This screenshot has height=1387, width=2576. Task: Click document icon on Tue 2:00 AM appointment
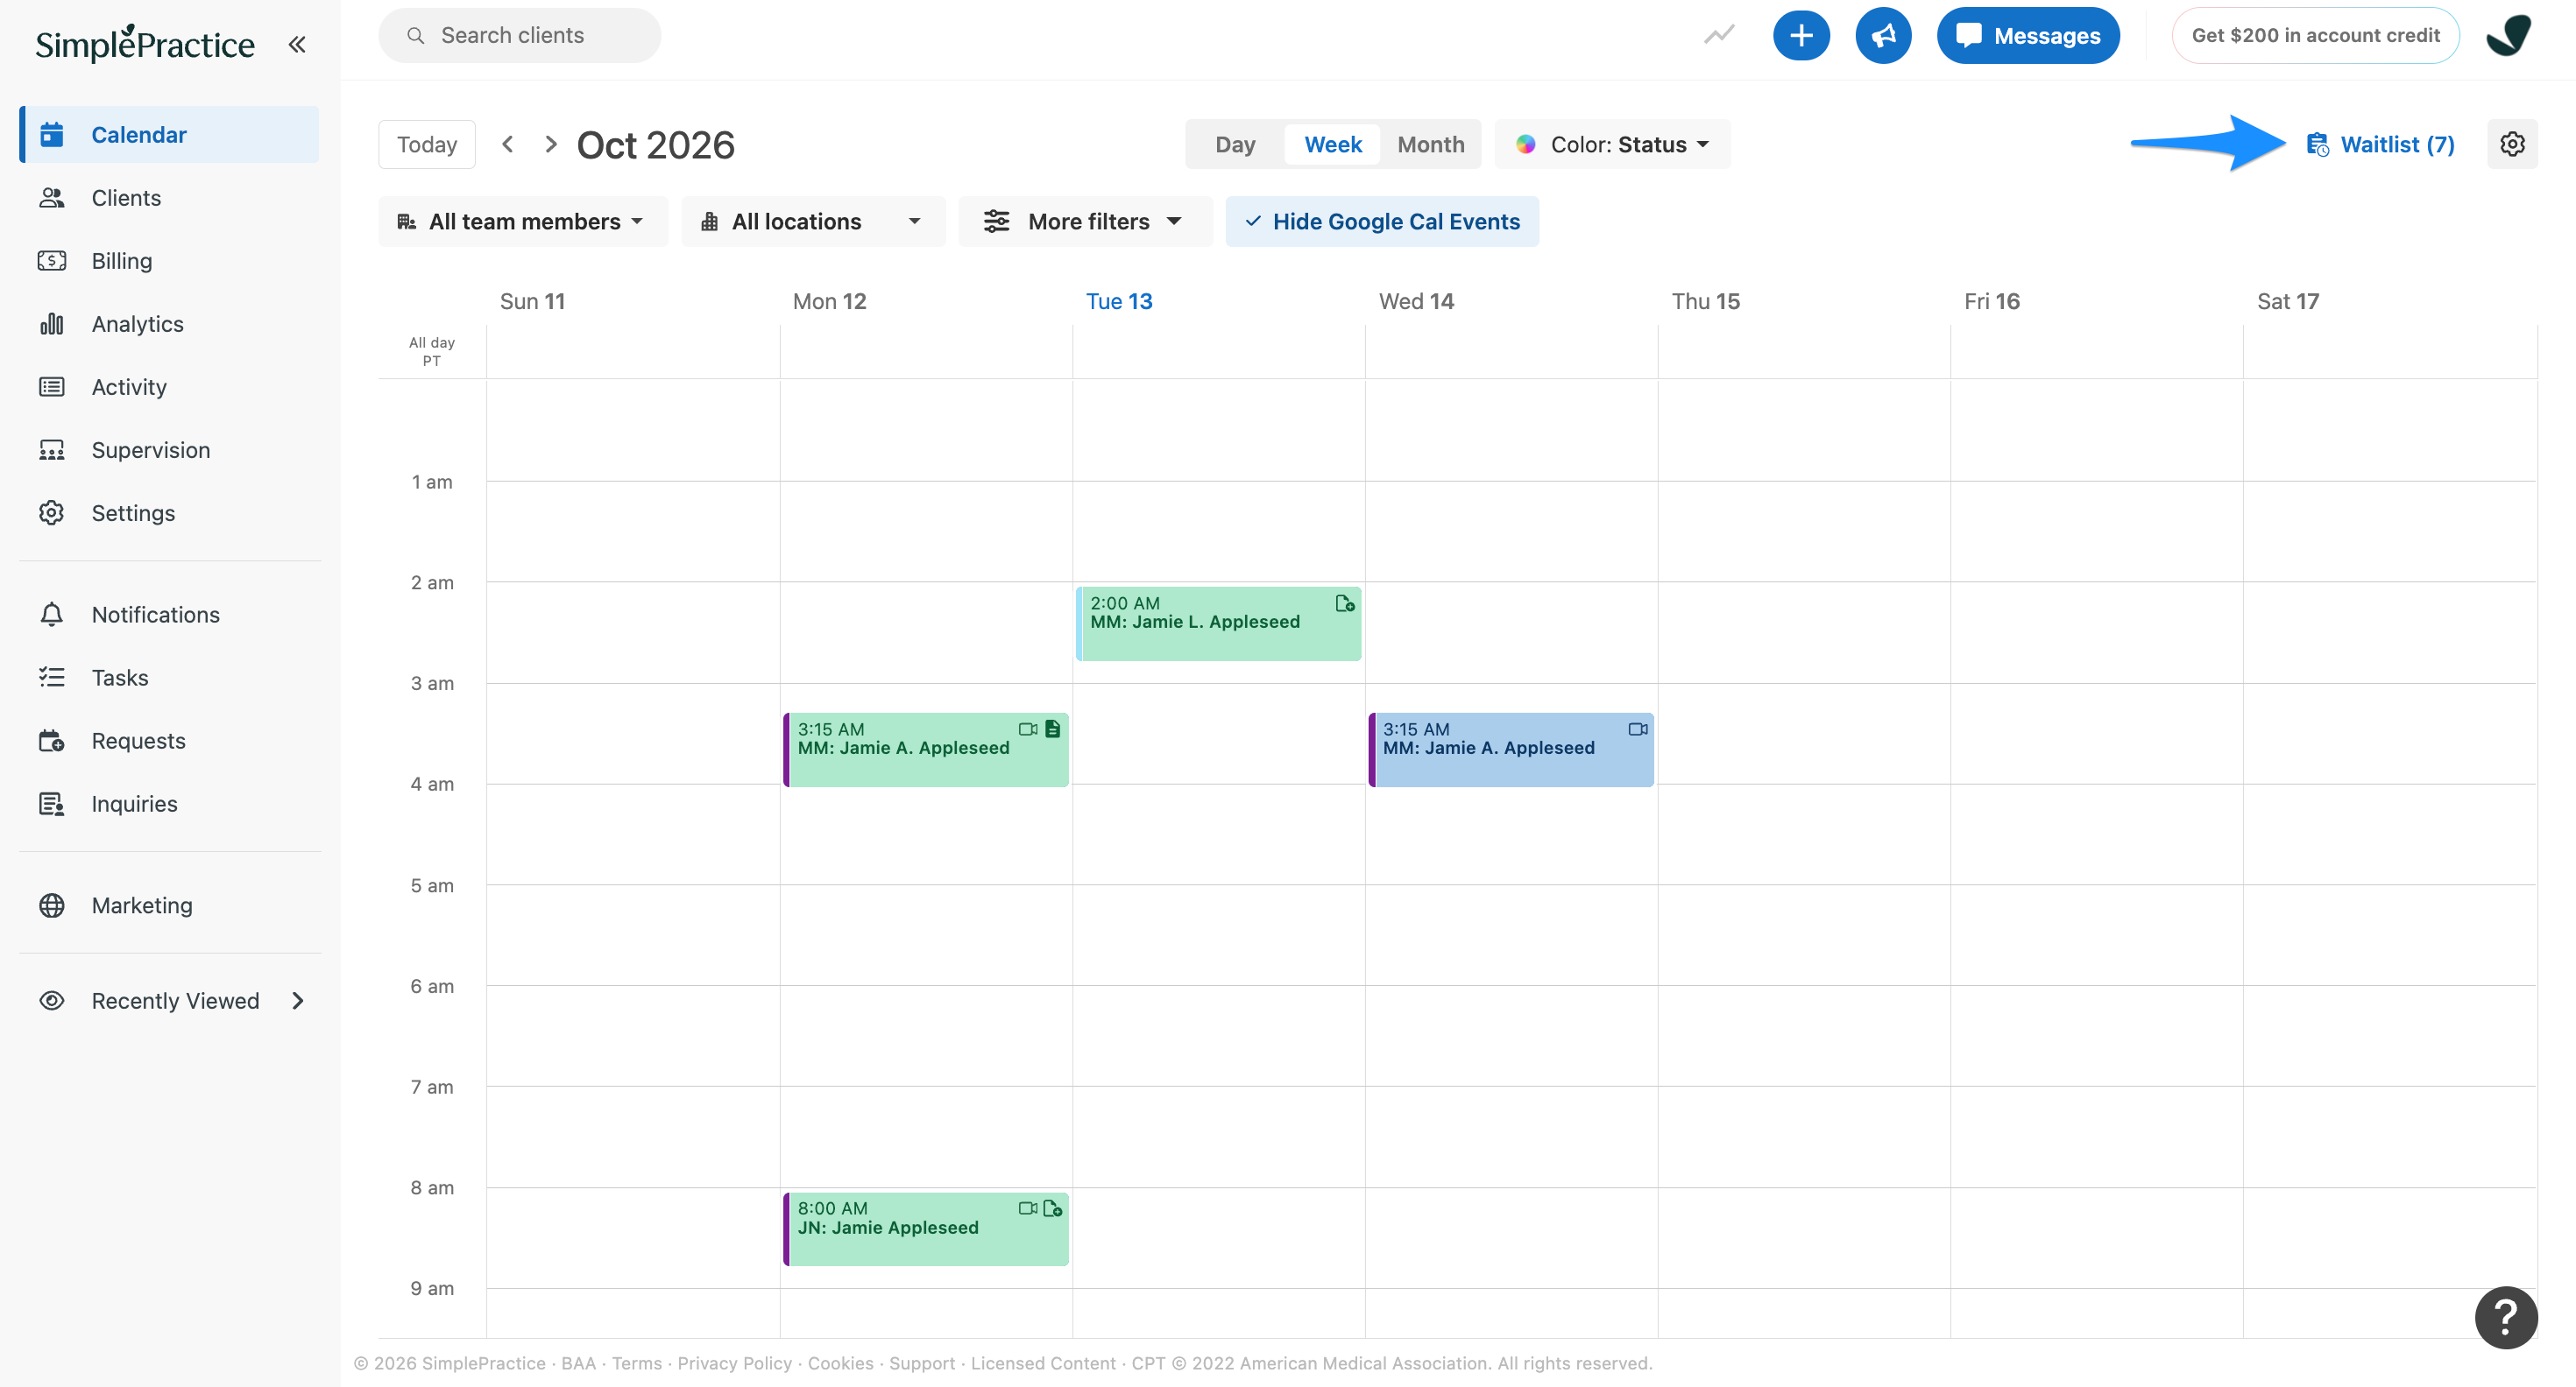1345,603
